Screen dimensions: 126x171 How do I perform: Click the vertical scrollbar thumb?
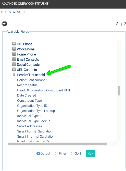click(x=119, y=91)
